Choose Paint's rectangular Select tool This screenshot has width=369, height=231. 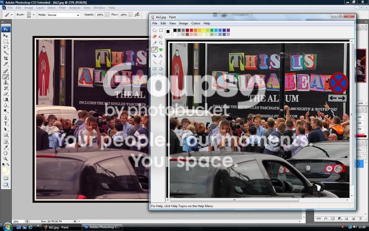pyautogui.click(x=161, y=30)
